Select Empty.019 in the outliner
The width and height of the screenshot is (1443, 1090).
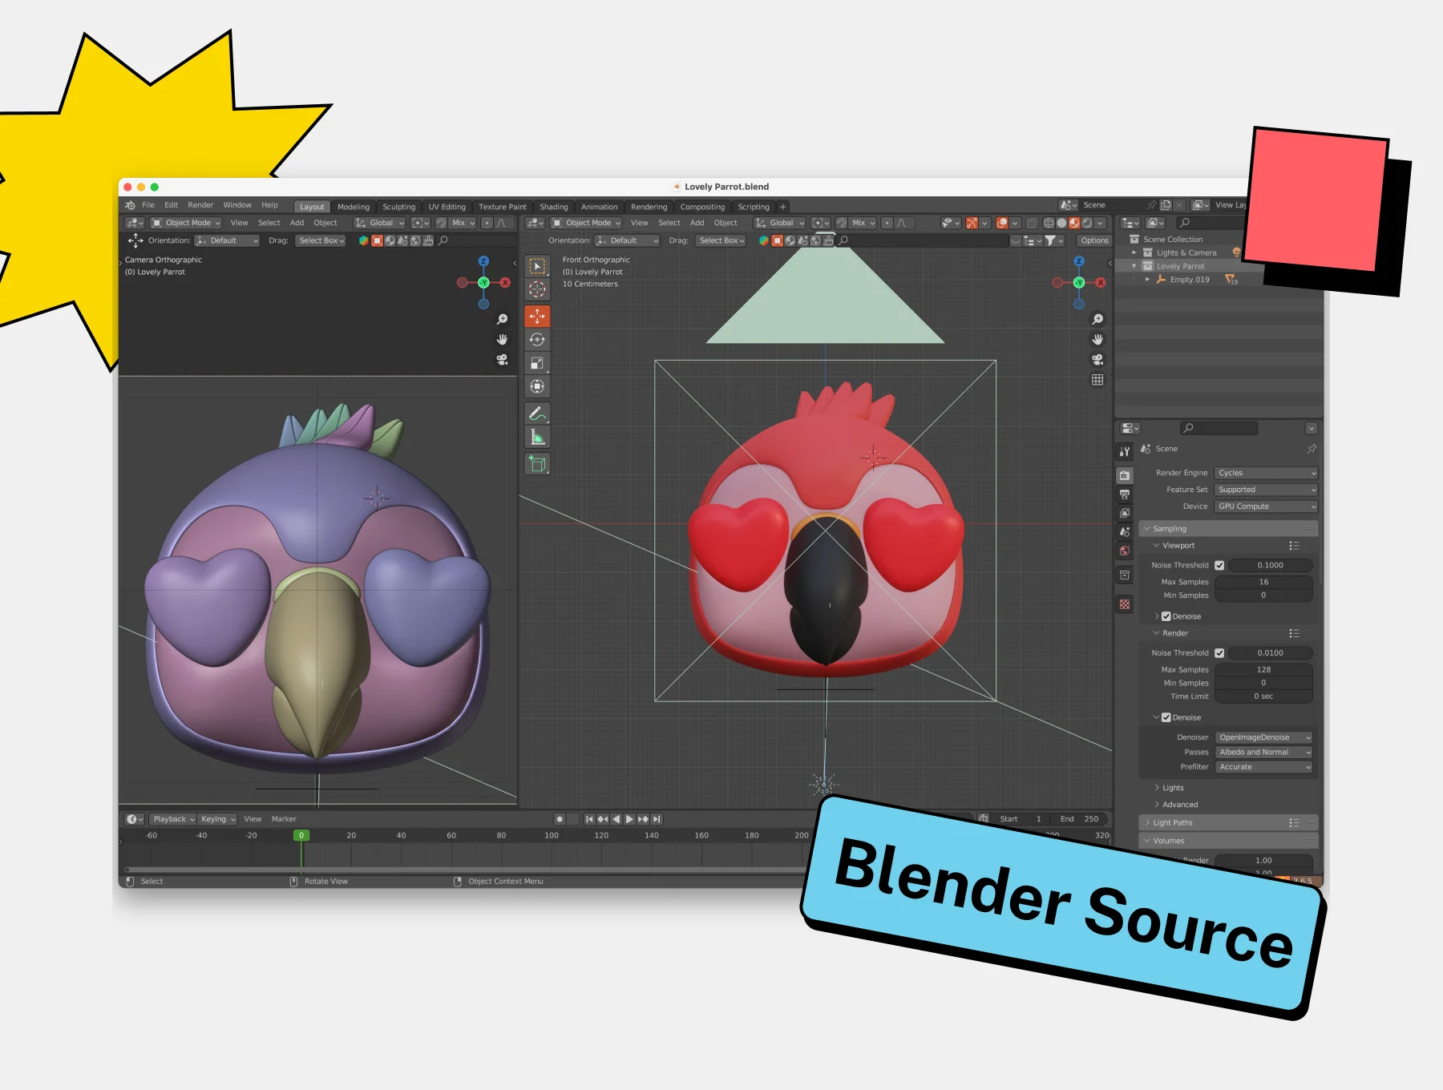[x=1190, y=280]
